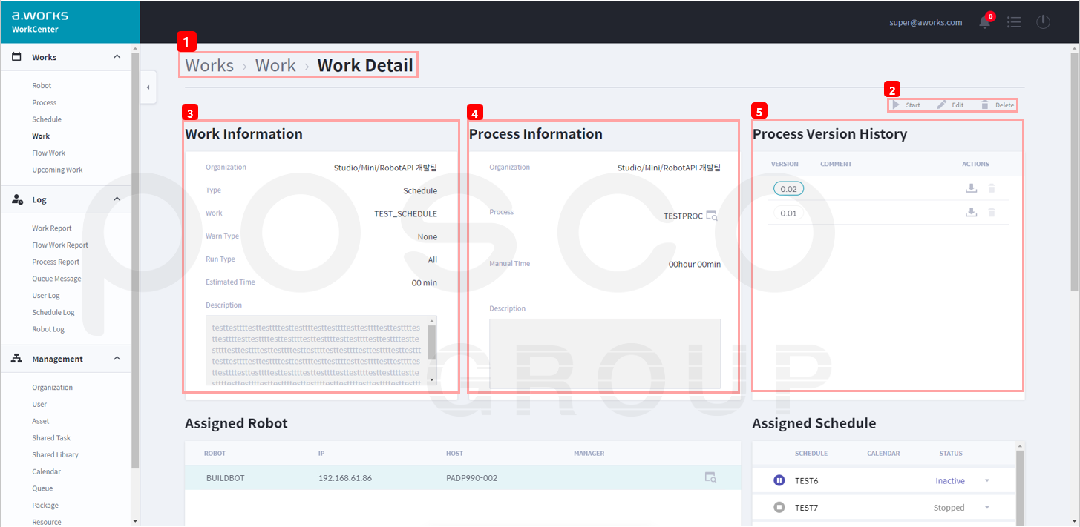Image resolution: width=1080 pixels, height=527 pixels.
Task: Open Package in the sidebar
Action: (45, 506)
